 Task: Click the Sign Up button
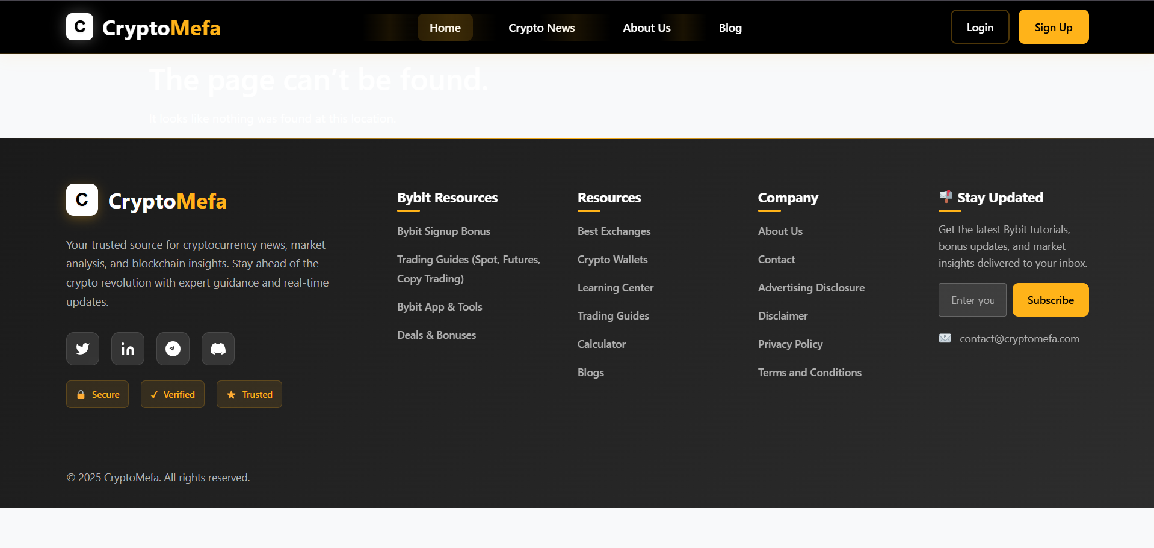pyautogui.click(x=1054, y=27)
